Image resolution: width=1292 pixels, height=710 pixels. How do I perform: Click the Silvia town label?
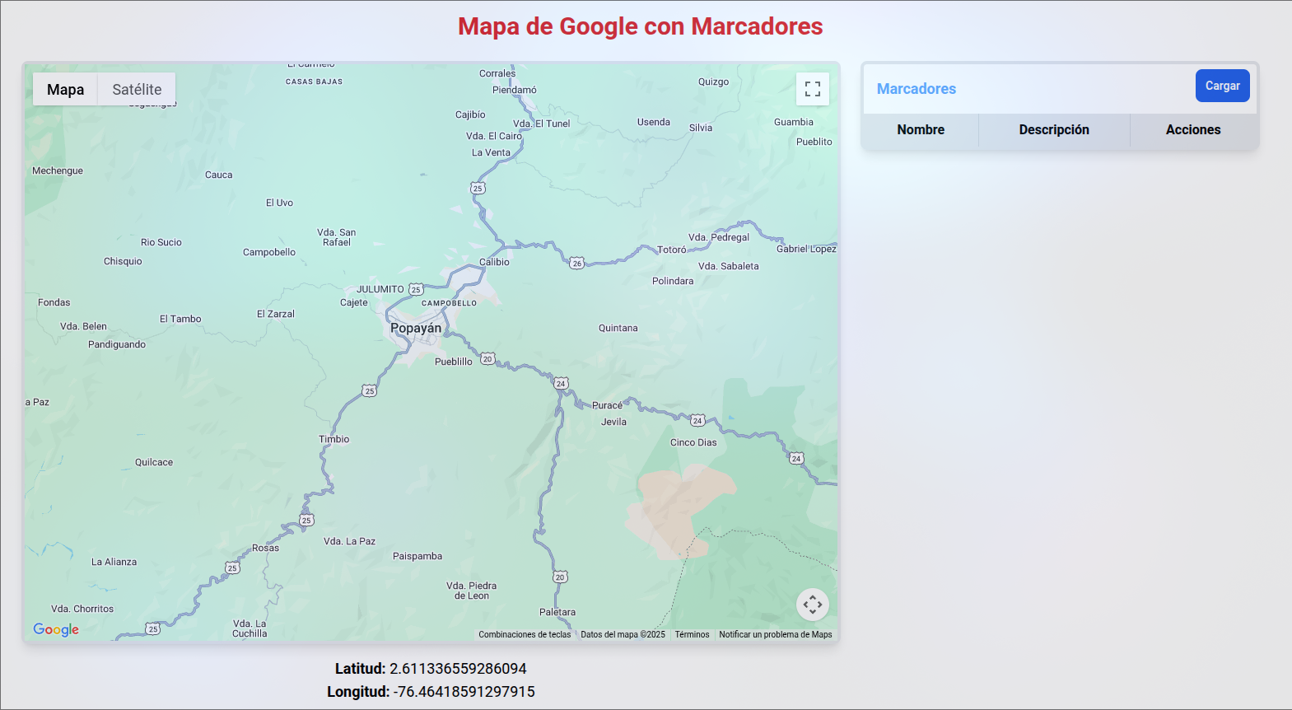click(x=701, y=128)
